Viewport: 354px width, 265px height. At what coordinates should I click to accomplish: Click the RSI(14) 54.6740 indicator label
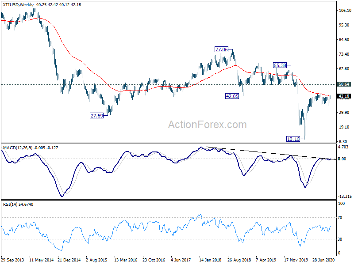(x=18, y=204)
